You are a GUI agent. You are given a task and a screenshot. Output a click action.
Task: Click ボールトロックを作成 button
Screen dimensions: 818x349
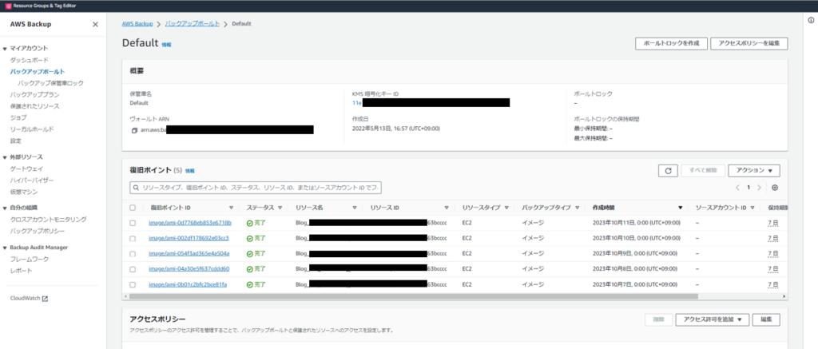pyautogui.click(x=671, y=44)
